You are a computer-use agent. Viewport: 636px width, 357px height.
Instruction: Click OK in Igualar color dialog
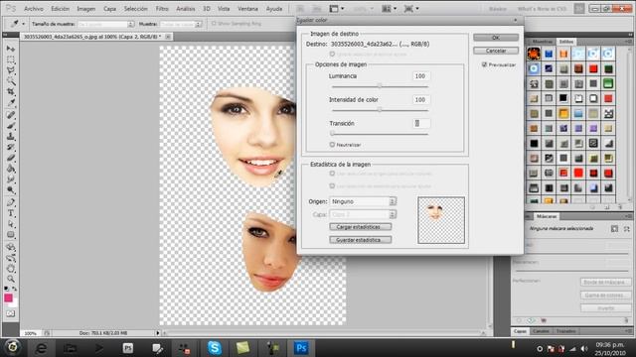click(x=496, y=38)
